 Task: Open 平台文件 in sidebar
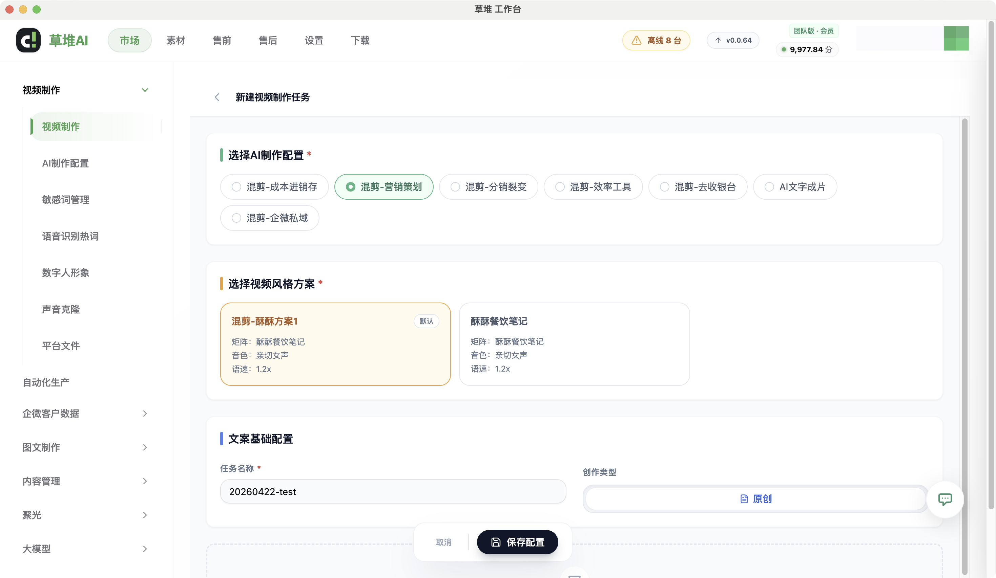click(x=61, y=346)
